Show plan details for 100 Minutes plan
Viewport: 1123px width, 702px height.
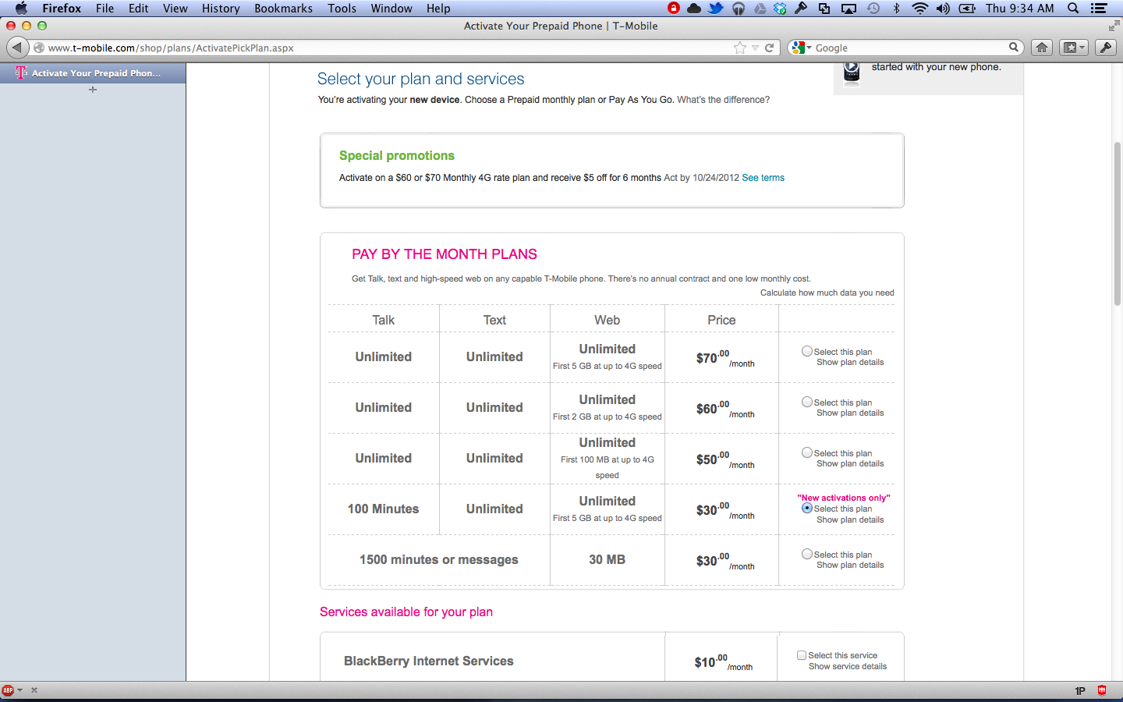pos(850,520)
